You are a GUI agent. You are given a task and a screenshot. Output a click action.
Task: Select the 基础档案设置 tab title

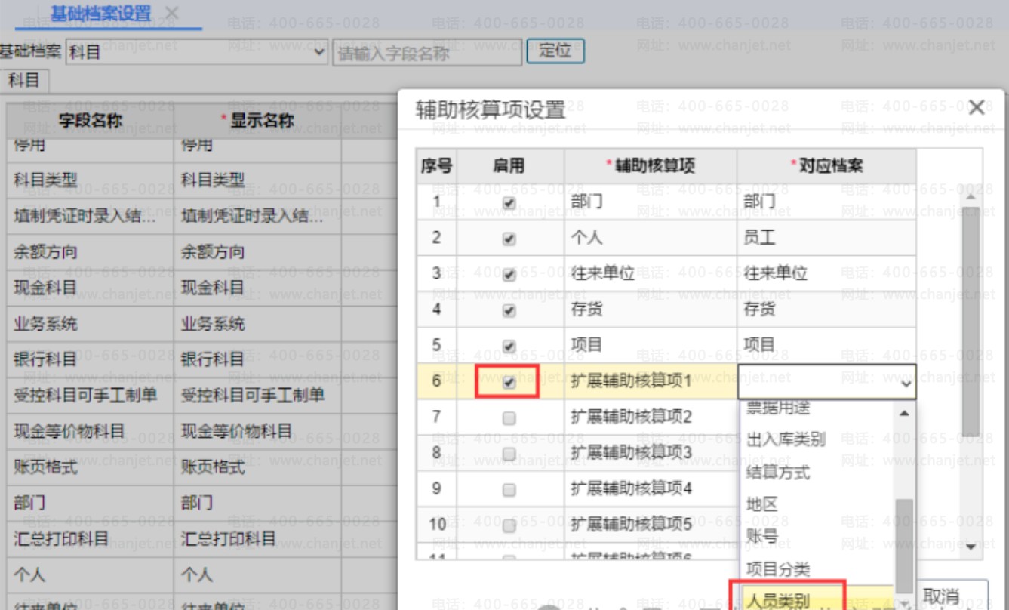(x=100, y=14)
